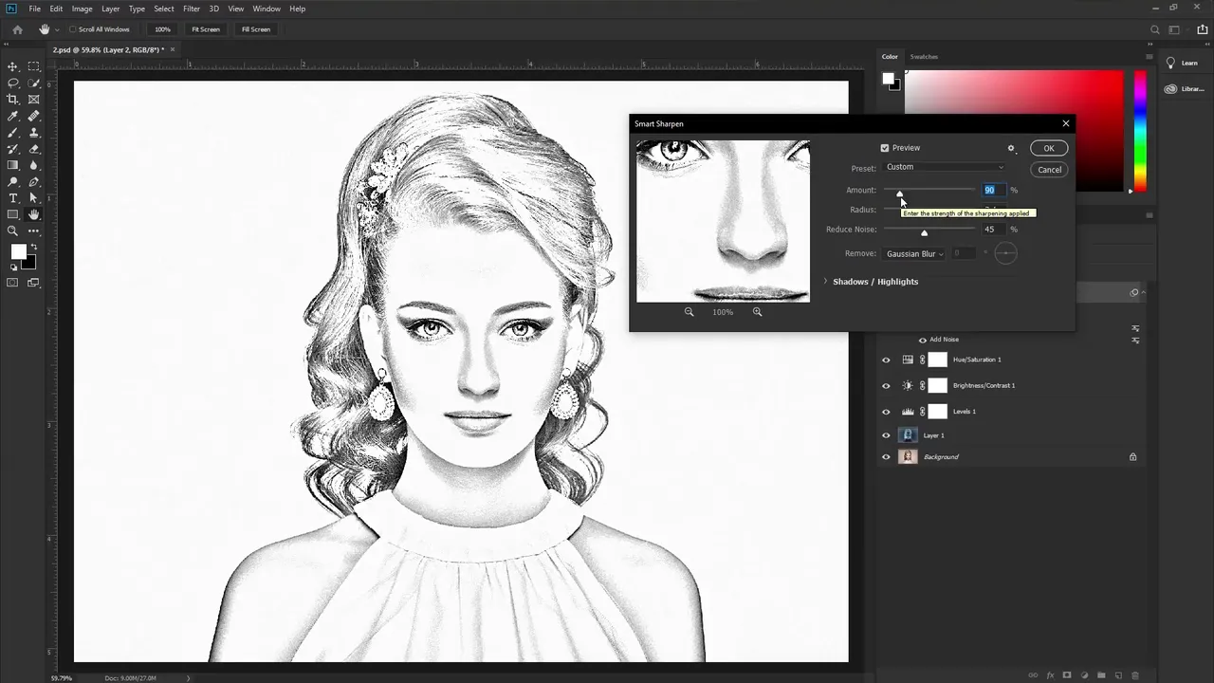The image size is (1214, 683).
Task: Select the Horizontal Type tool
Action: point(13,198)
